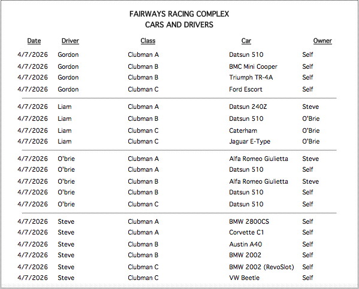Click the Caterham car entry
Screen dimensions: 359x289
[243, 130]
